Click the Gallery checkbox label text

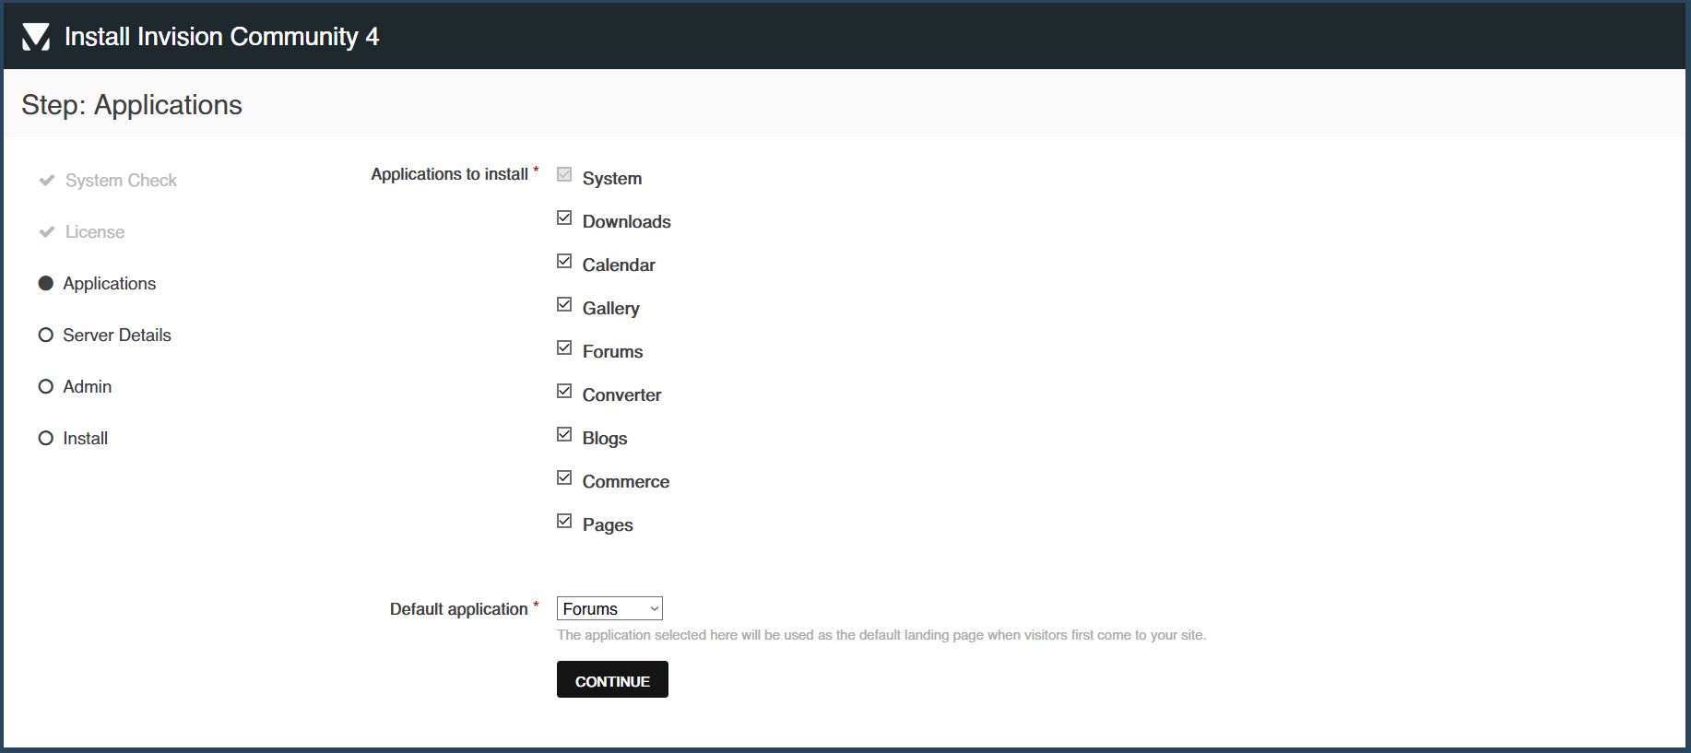611,309
